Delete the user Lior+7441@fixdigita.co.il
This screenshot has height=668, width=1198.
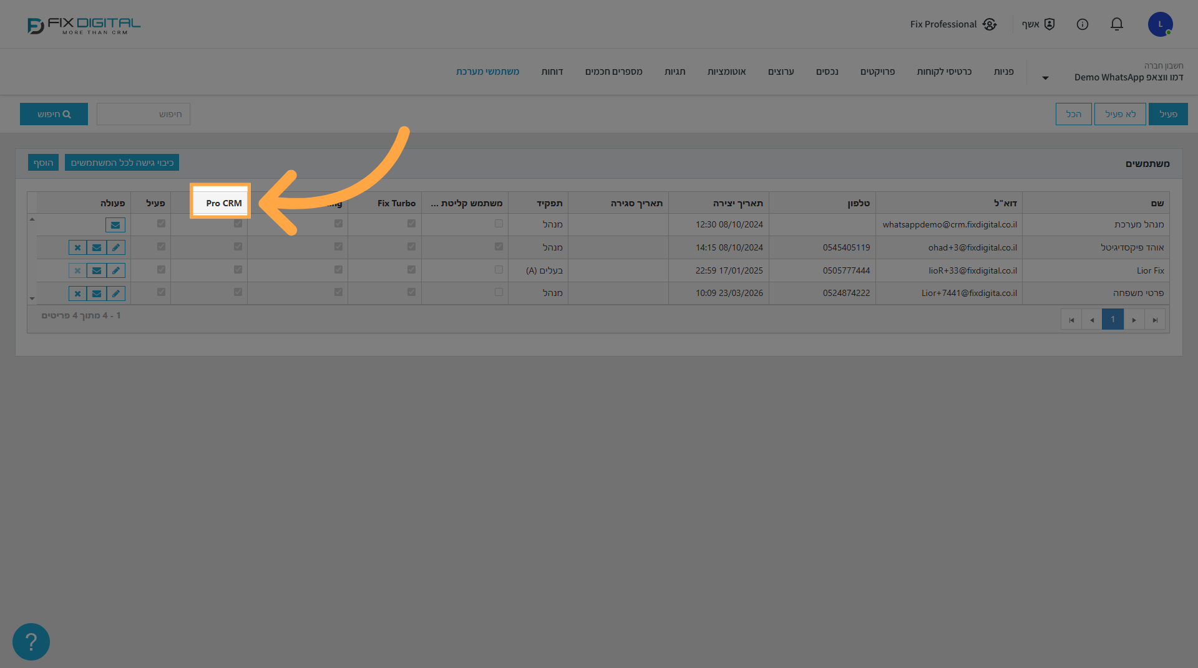(x=77, y=293)
